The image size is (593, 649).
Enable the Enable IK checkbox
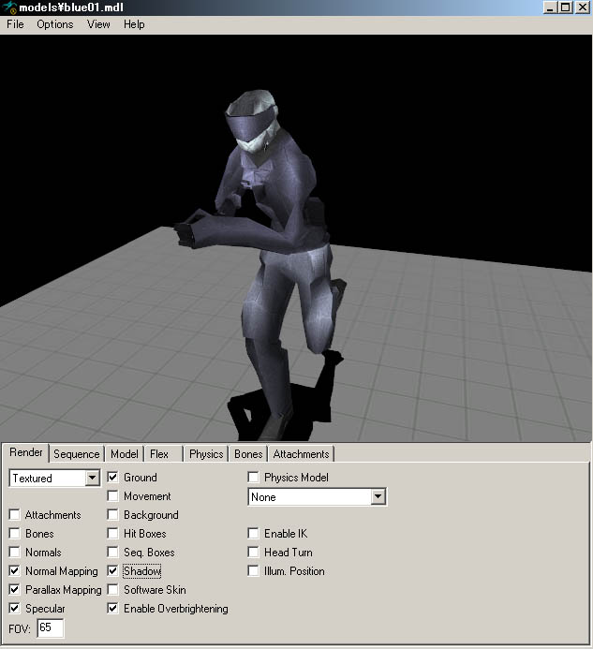(x=253, y=533)
